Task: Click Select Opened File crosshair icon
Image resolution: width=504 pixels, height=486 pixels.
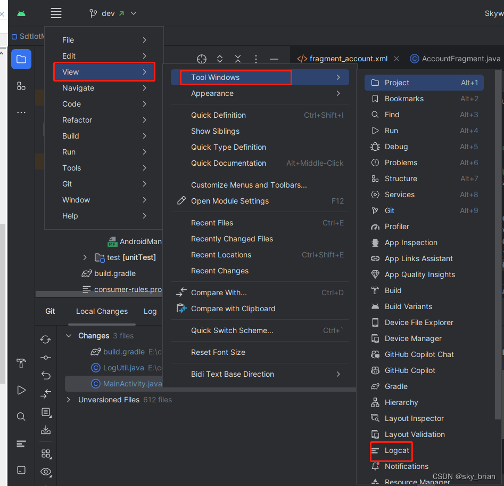Action: 202,59
